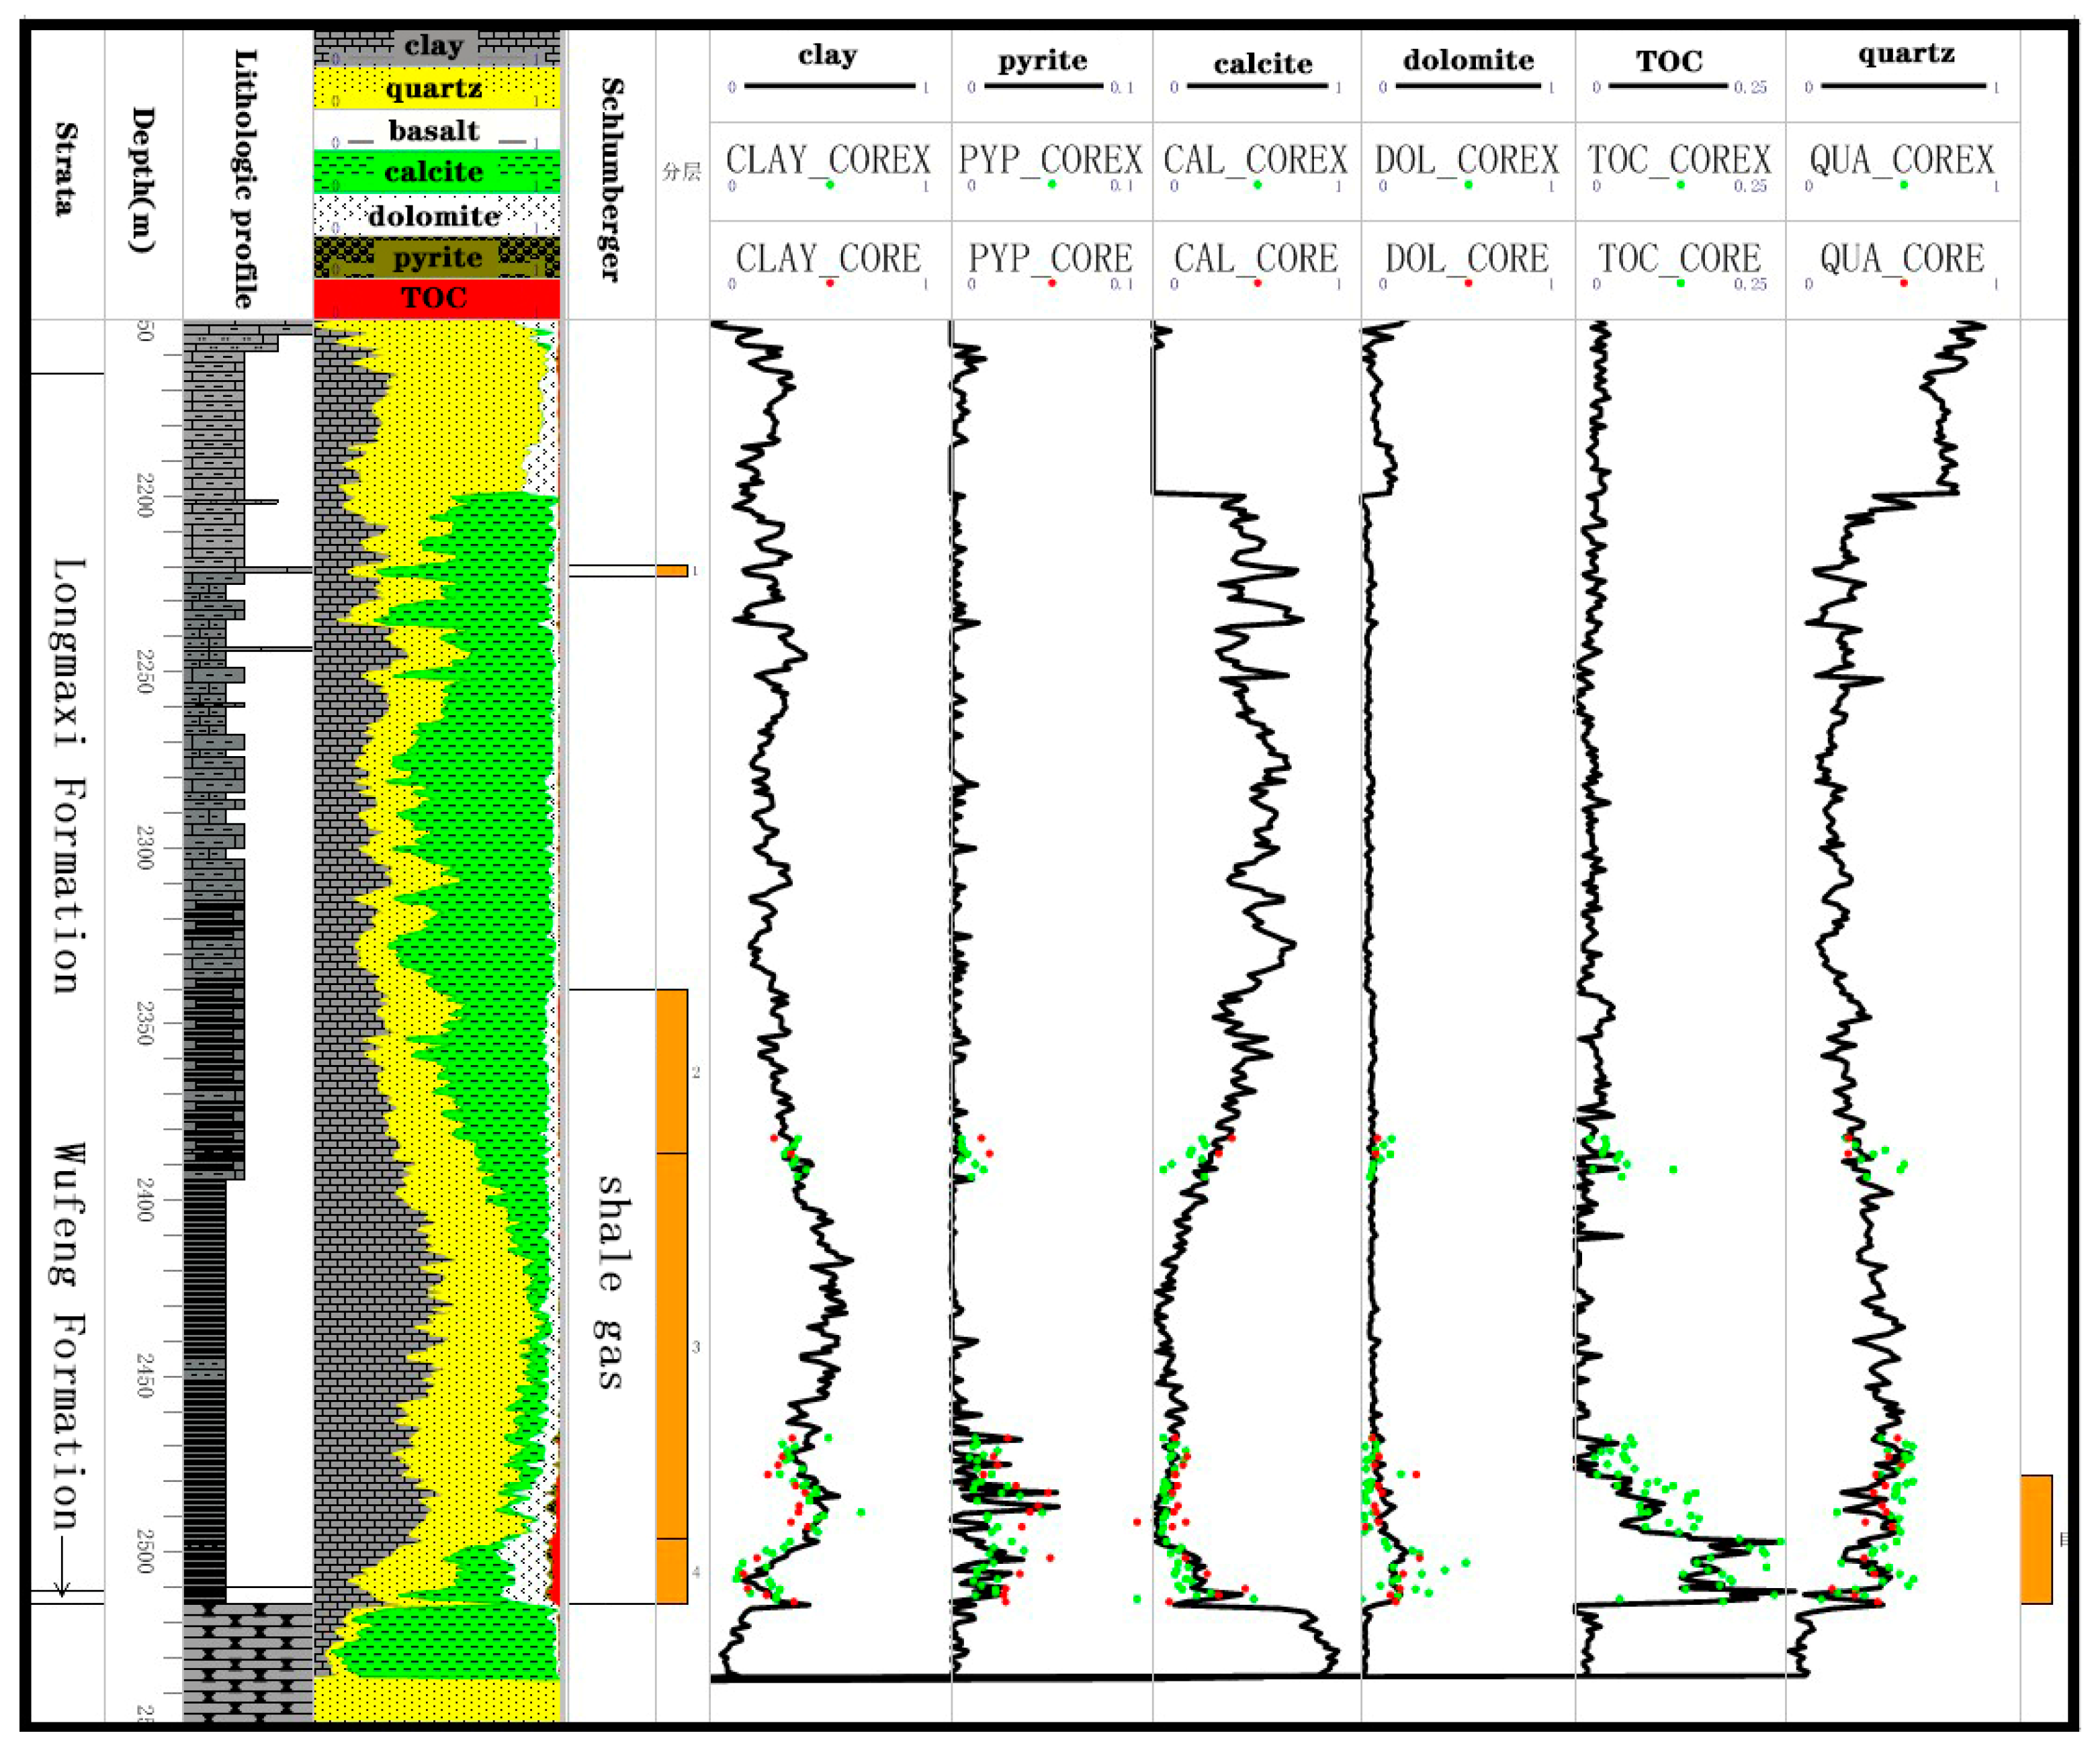
Task: Click the PYP_CORE curve label
Action: (1049, 258)
